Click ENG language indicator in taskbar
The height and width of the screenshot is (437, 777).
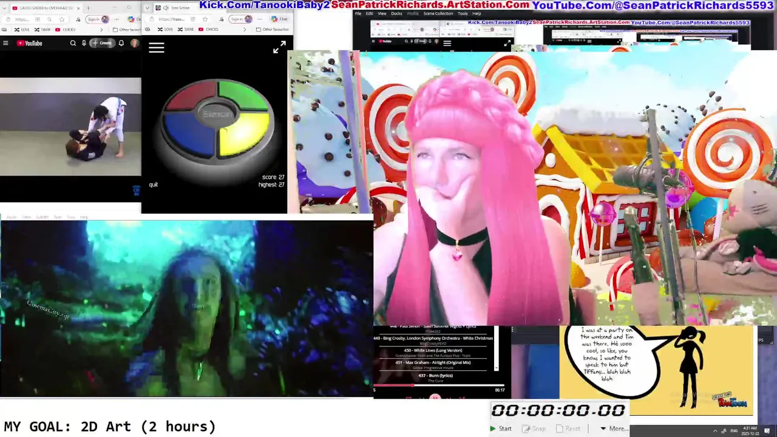734,431
